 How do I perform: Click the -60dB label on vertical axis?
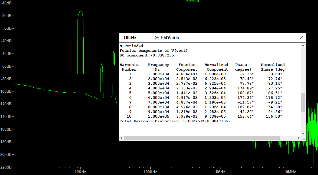6,66
